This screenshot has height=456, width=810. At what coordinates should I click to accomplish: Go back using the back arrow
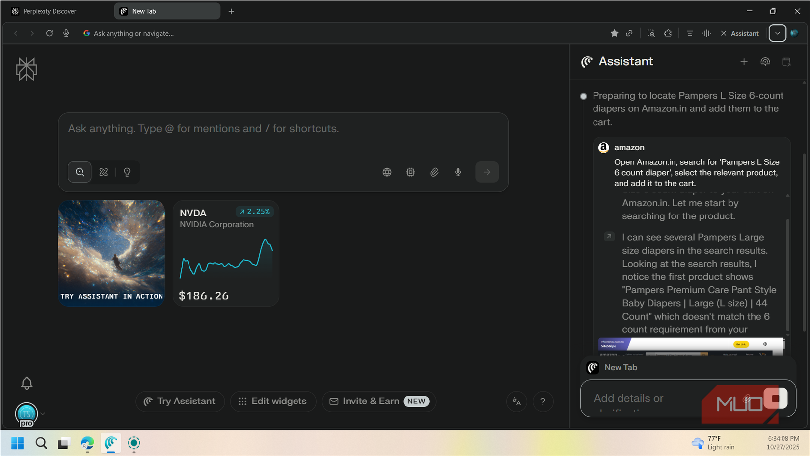[x=16, y=33]
